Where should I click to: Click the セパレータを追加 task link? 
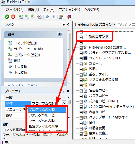(27, 55)
